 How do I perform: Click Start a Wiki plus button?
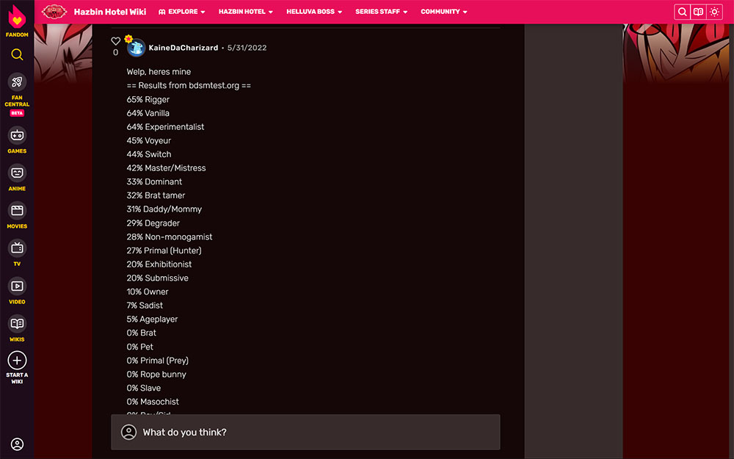click(x=17, y=361)
